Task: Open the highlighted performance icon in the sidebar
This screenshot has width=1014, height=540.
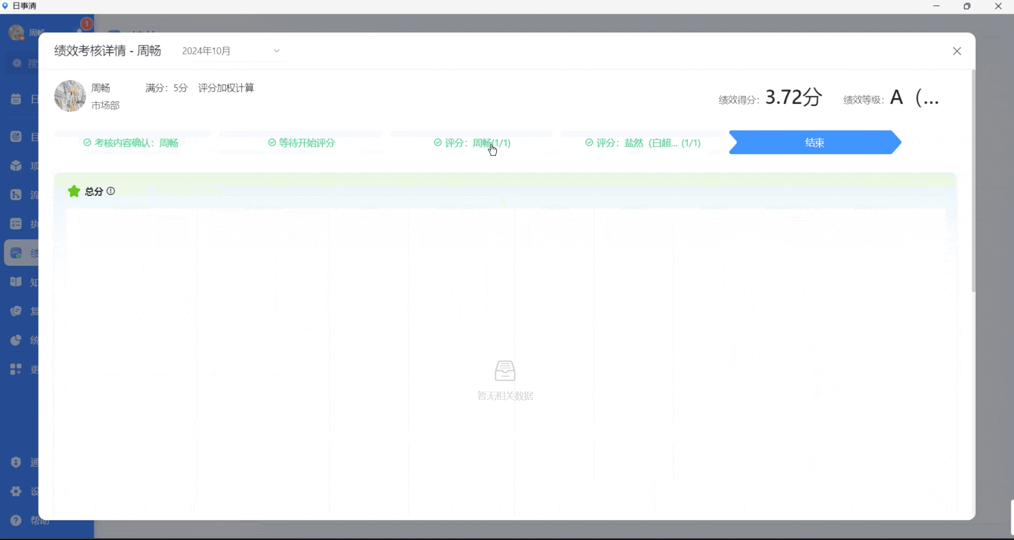Action: click(16, 253)
